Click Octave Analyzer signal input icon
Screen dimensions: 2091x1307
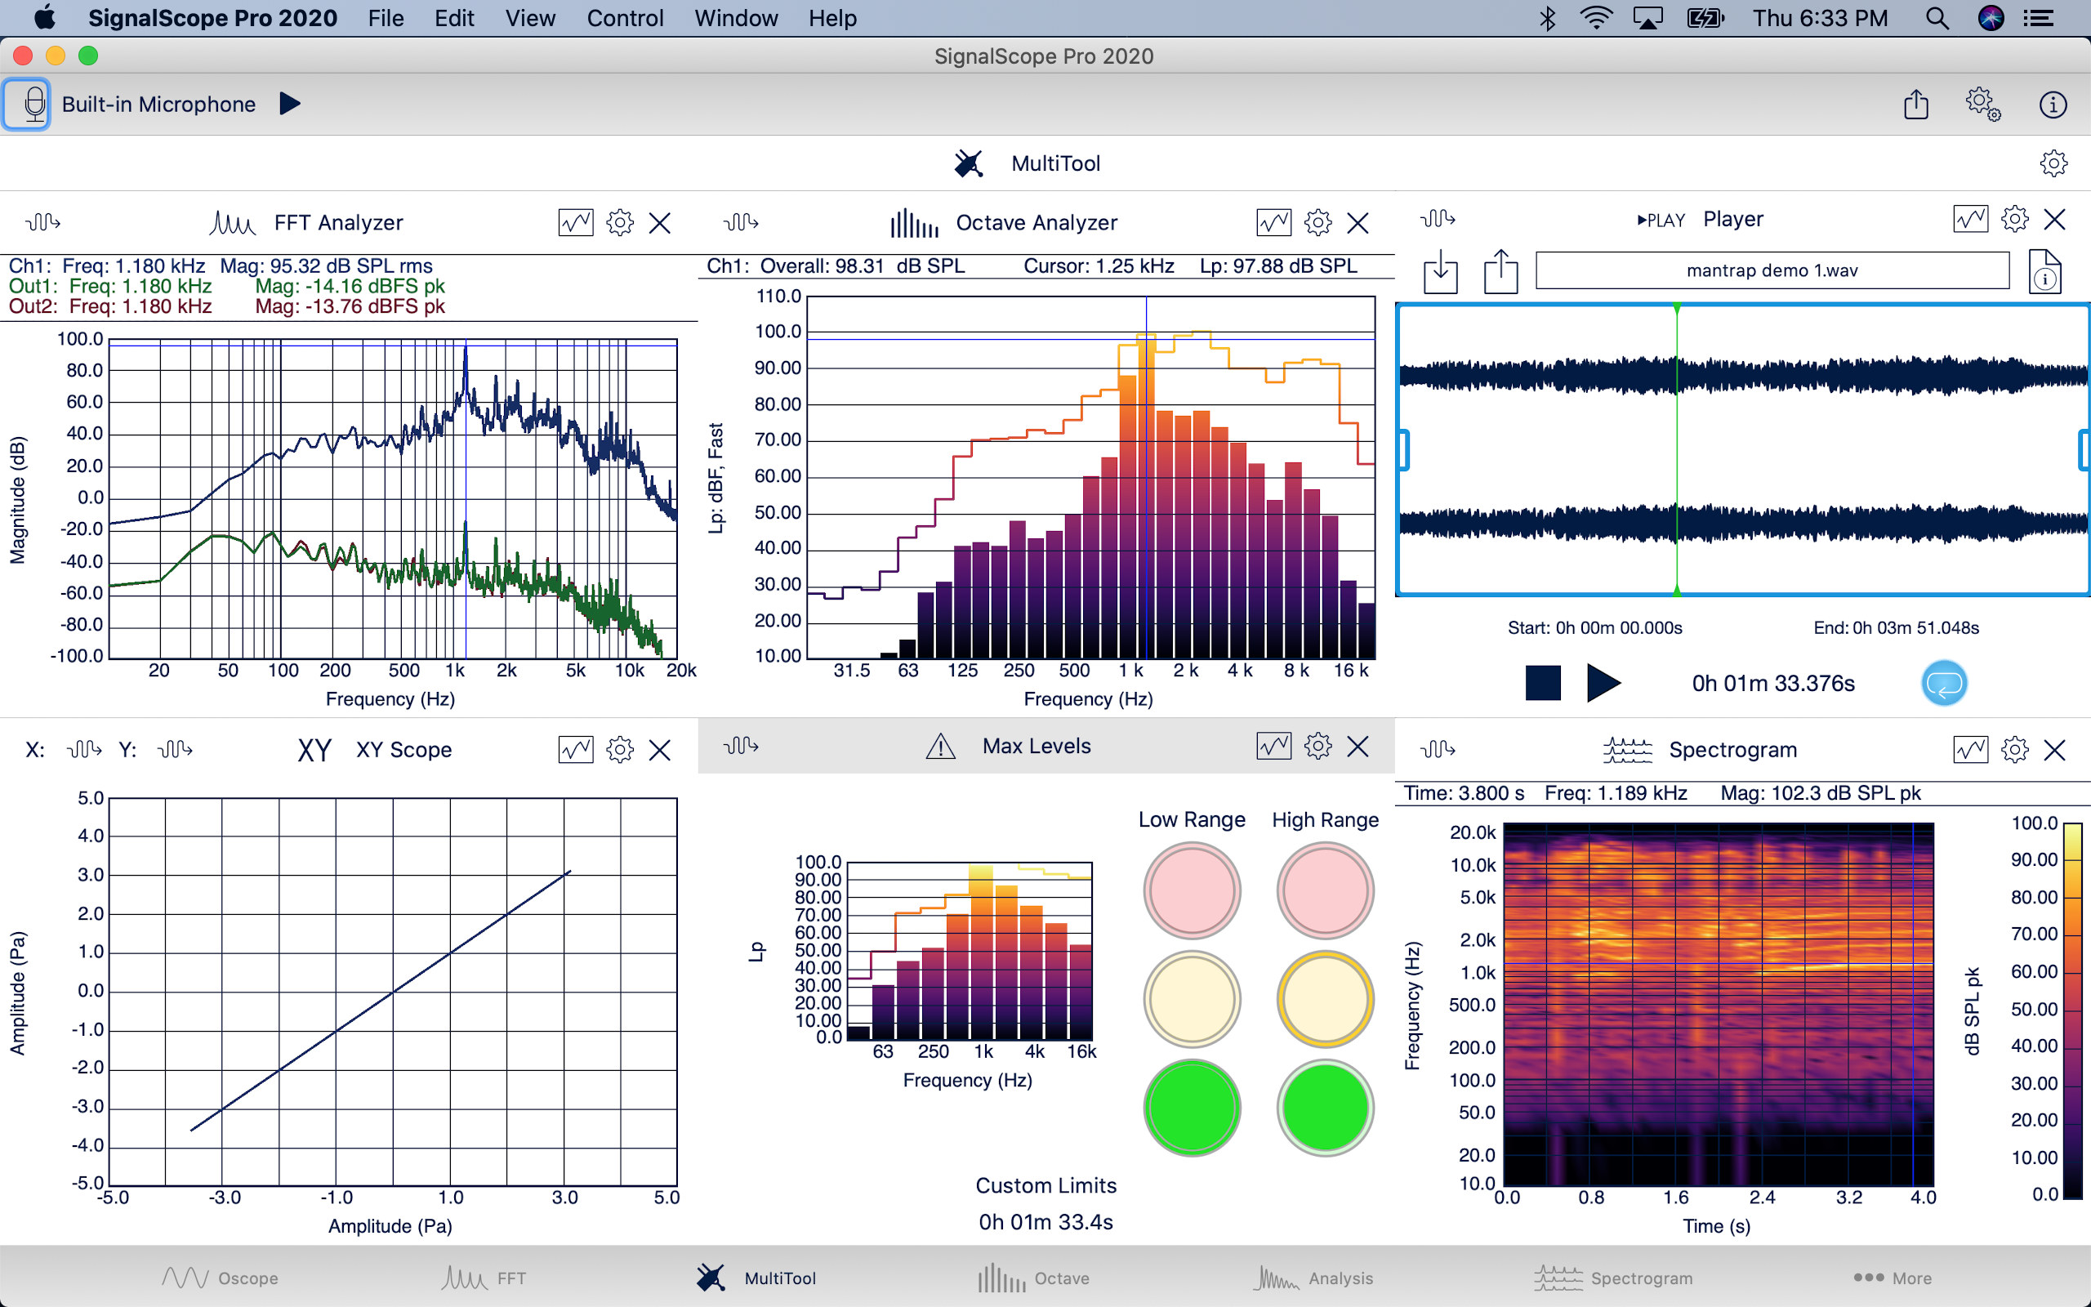coord(741,222)
